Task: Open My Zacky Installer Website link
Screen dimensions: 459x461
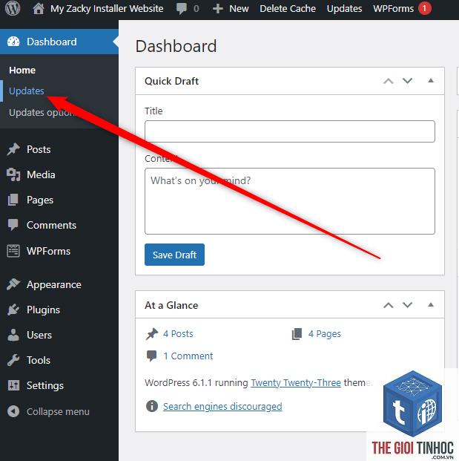Action: 107,9
